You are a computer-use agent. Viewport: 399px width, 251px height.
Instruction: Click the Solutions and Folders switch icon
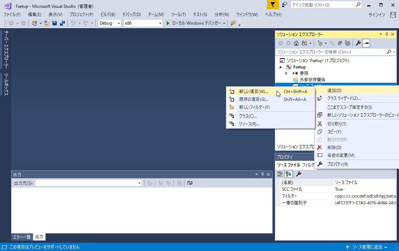click(304, 43)
